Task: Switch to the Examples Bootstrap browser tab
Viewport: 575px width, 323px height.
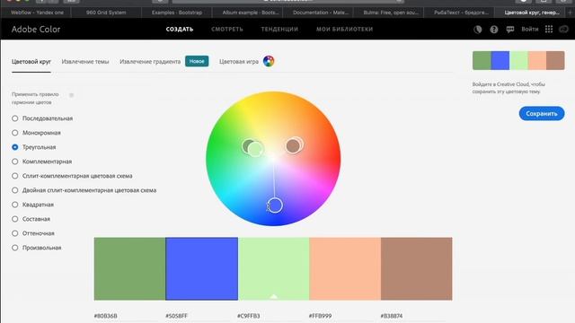Action: (177, 13)
